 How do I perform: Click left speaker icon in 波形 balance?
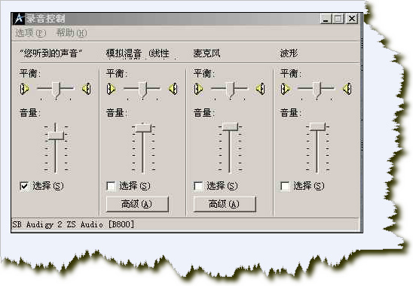tap(285, 89)
